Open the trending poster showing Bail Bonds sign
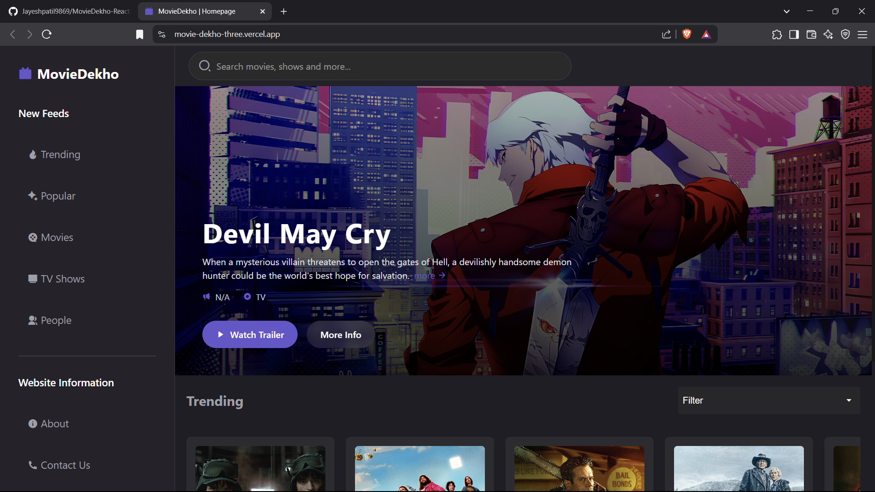Screen dimensions: 875x492 [x=579, y=468]
